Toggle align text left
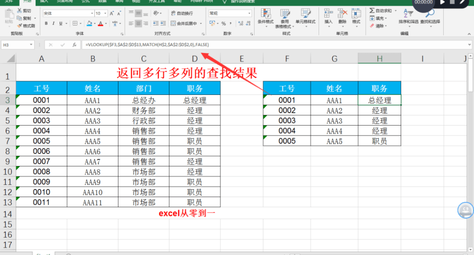The width and height of the screenshot is (474, 255). [x=131, y=23]
